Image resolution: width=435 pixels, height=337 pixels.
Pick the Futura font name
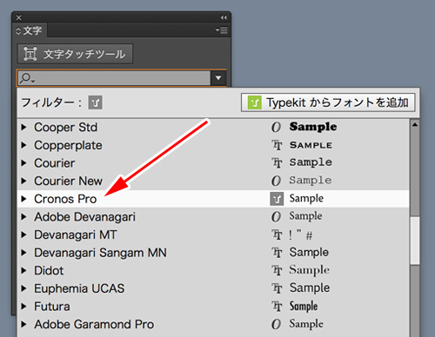click(52, 307)
